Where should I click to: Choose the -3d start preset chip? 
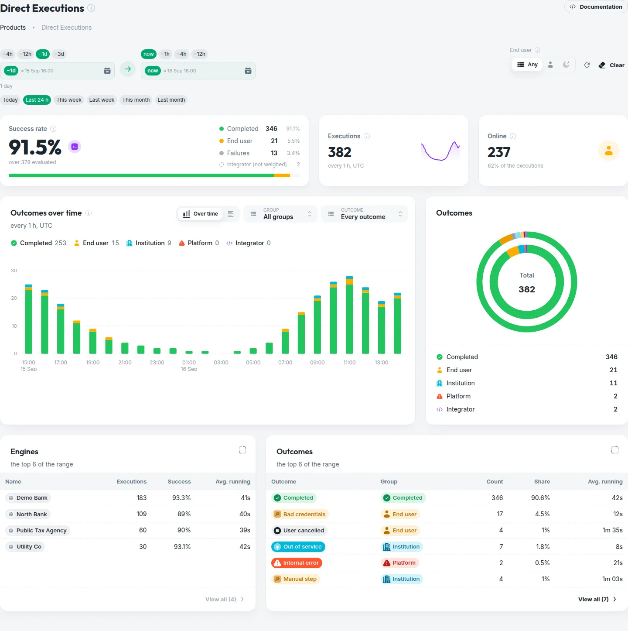click(59, 54)
